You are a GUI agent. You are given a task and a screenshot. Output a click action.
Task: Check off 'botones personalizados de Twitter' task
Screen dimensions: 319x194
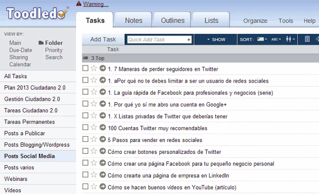pyautogui.click(x=85, y=151)
